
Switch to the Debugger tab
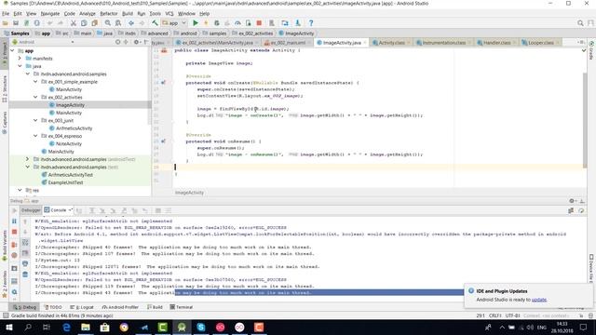(x=31, y=210)
